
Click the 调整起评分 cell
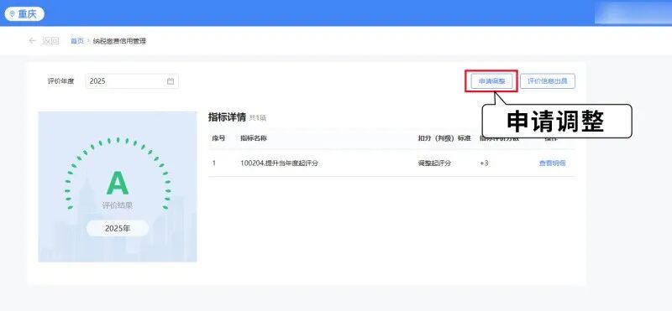tap(434, 163)
